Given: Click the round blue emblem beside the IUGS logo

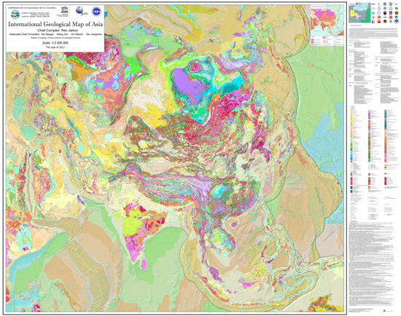Looking at the screenshot, I should tap(96, 12).
